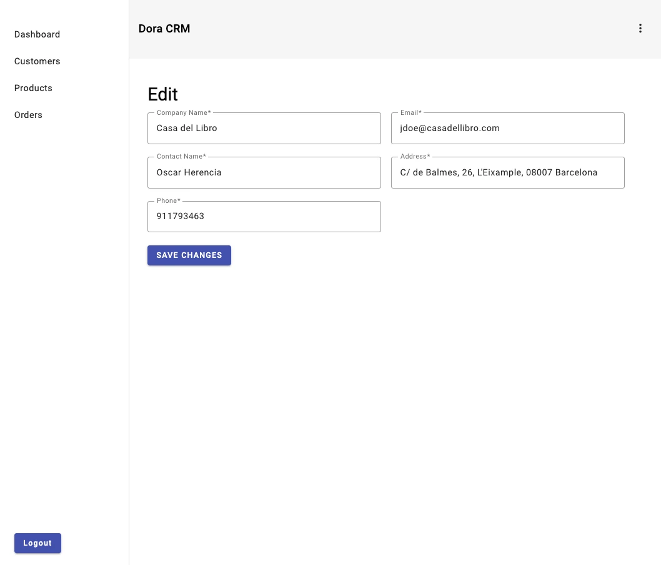Click the Edit page heading
Image resolution: width=661 pixels, height=565 pixels.
point(162,94)
